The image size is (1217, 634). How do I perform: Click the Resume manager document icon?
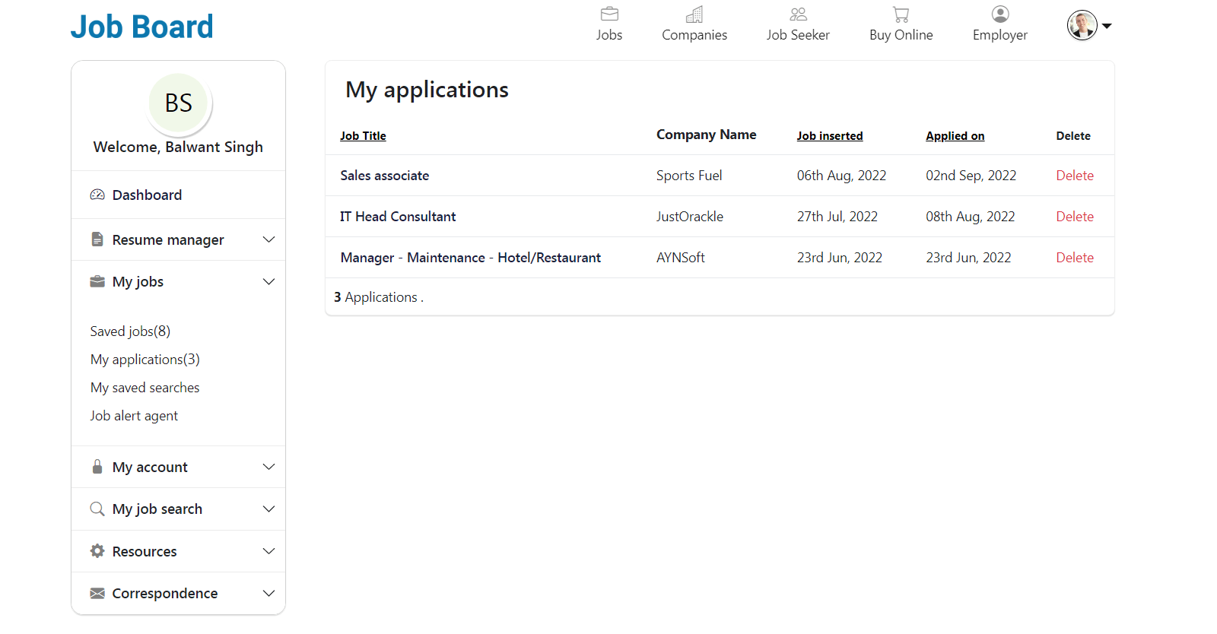tap(97, 239)
